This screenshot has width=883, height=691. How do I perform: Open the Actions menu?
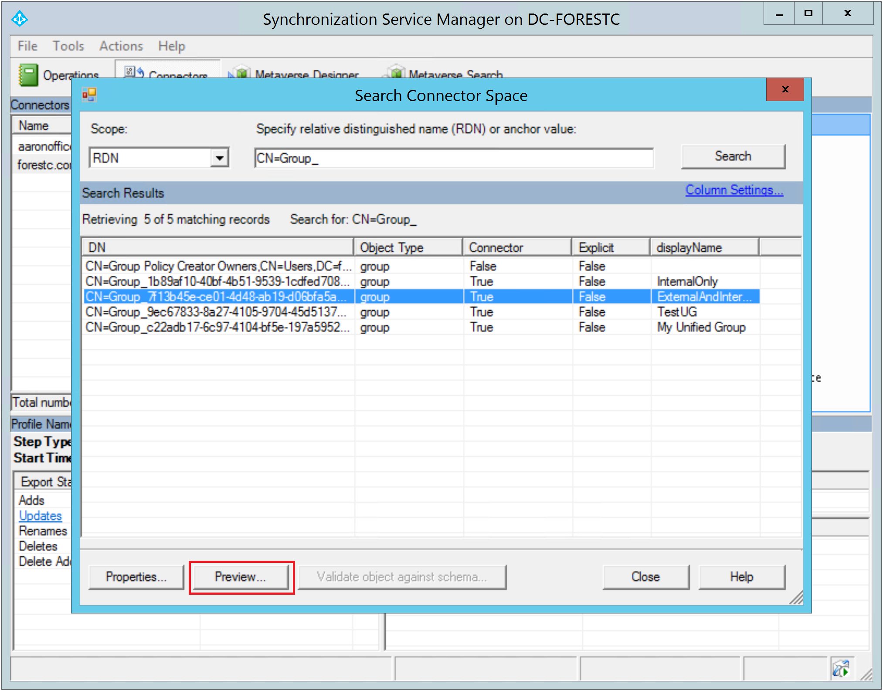121,46
